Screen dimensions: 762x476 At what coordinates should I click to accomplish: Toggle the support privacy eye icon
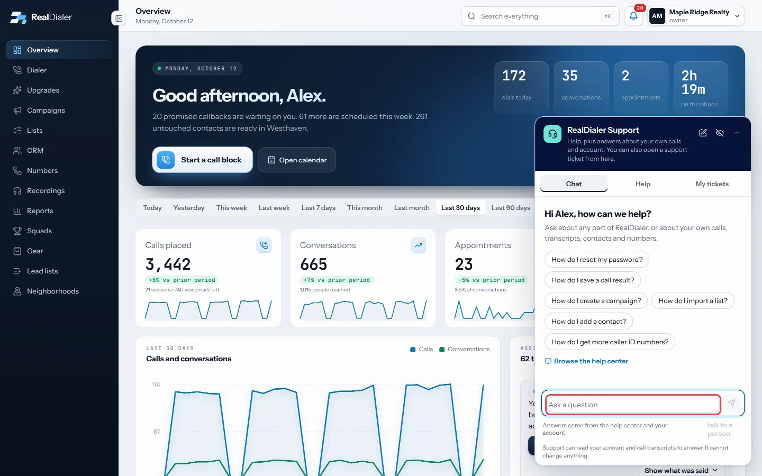click(720, 133)
